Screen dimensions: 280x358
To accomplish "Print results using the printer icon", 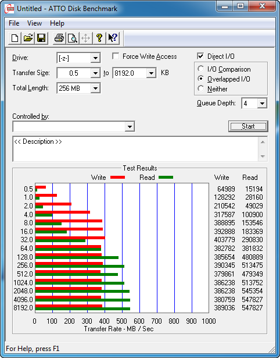I will (x=59, y=38).
